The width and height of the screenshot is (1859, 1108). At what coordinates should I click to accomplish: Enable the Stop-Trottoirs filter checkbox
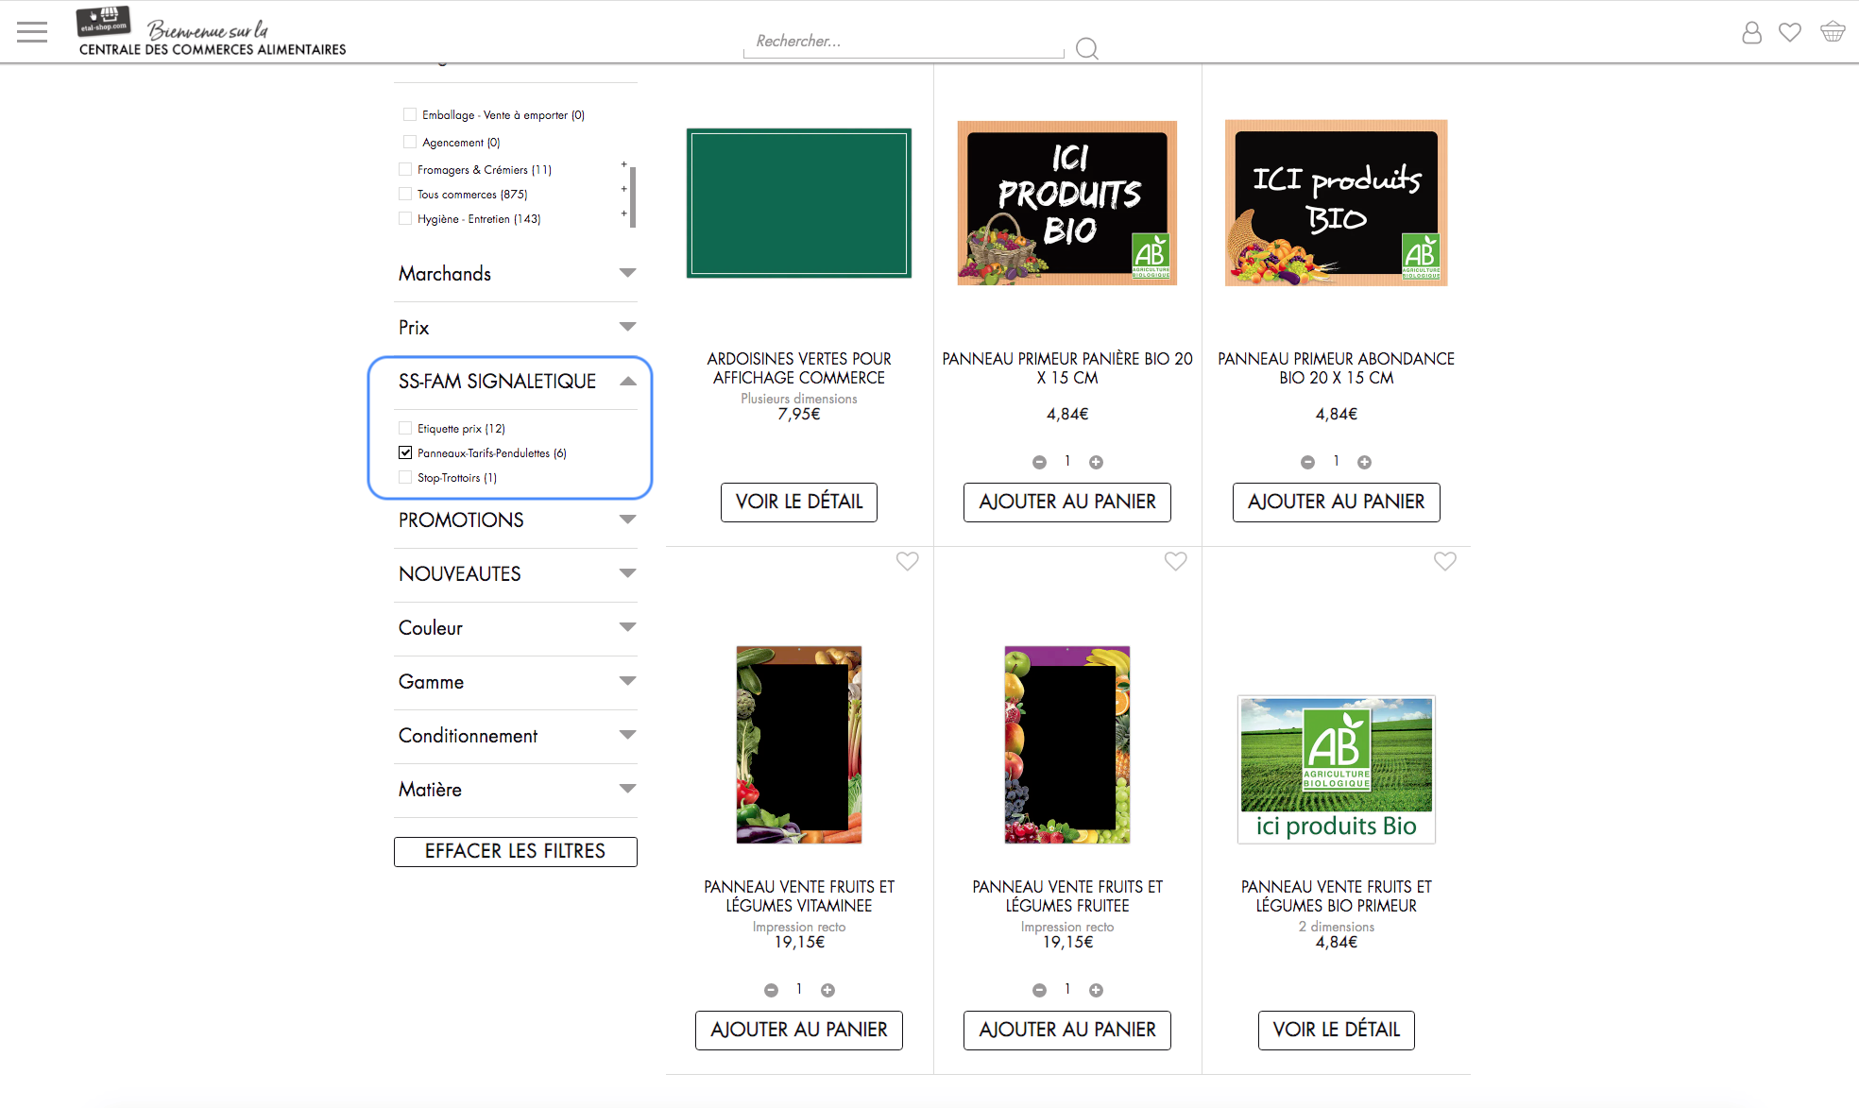point(405,477)
